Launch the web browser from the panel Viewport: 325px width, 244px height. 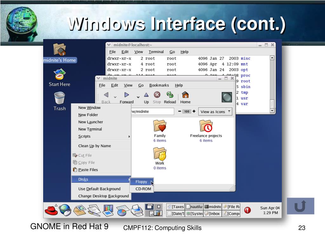point(65,210)
